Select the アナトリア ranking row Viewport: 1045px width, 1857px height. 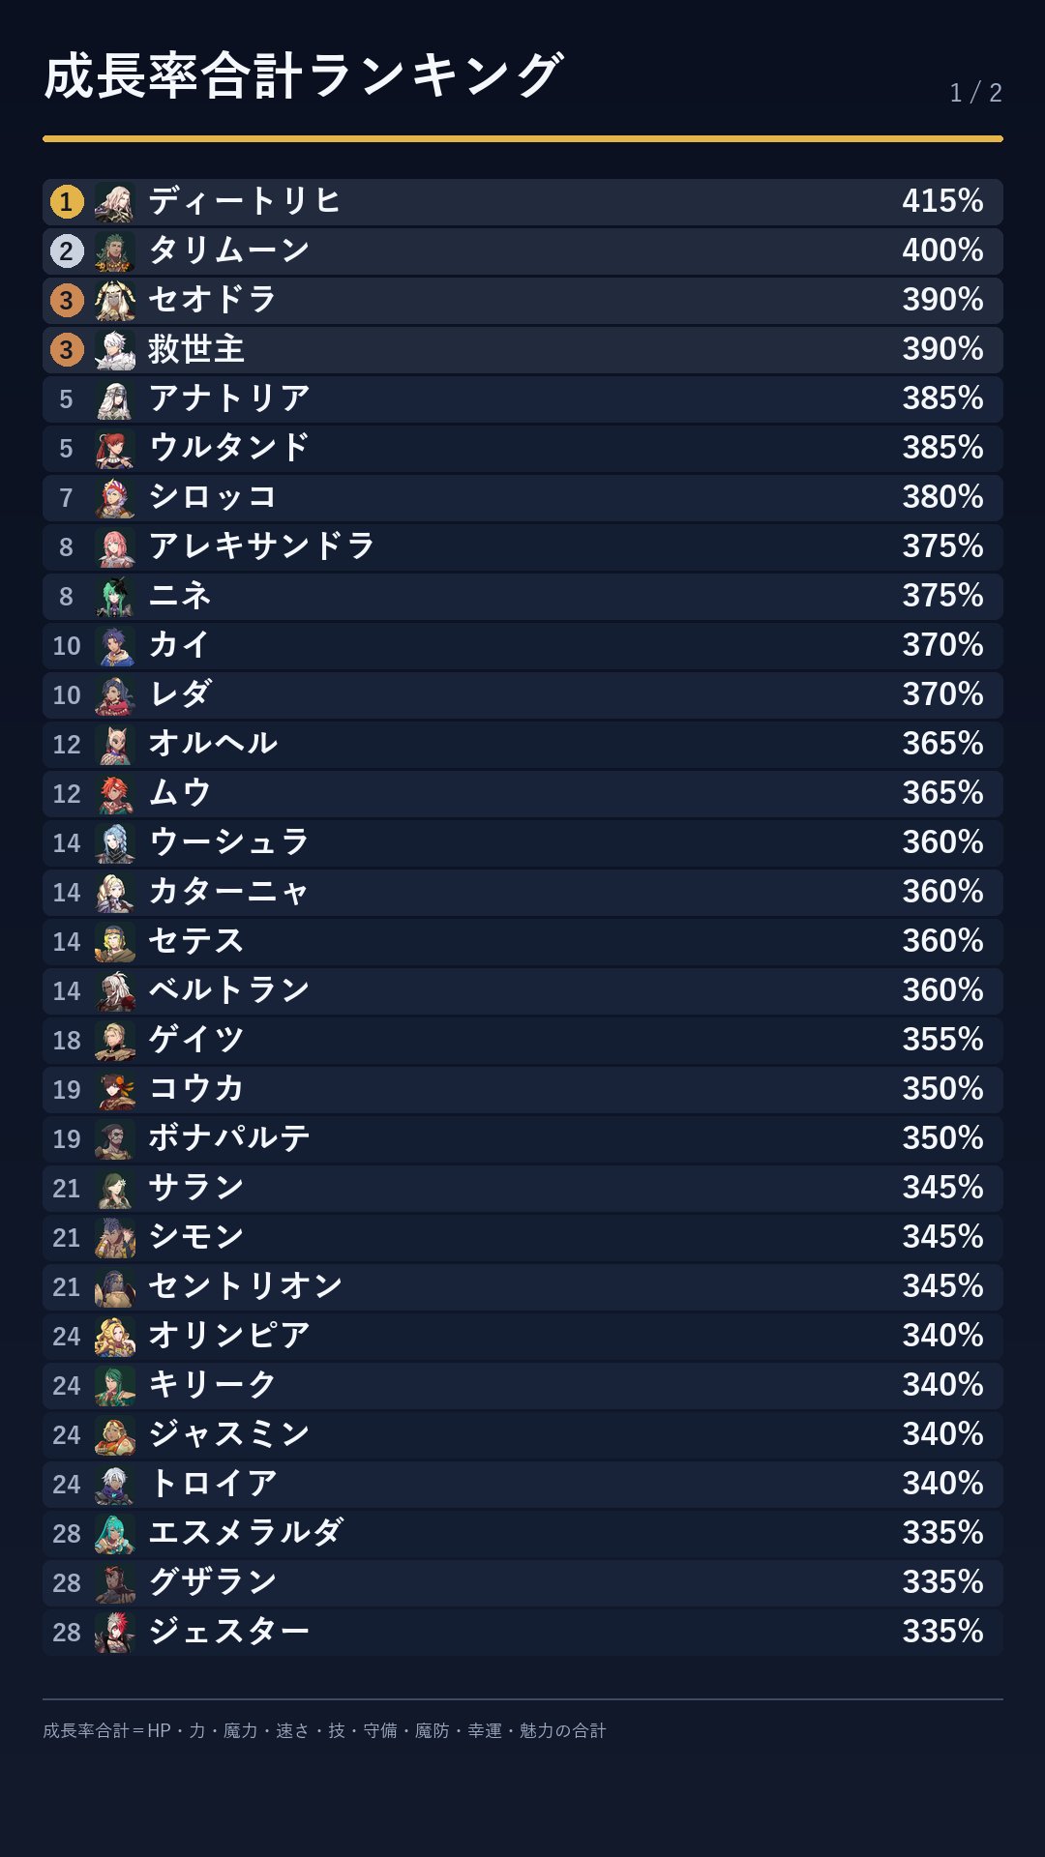(x=522, y=399)
